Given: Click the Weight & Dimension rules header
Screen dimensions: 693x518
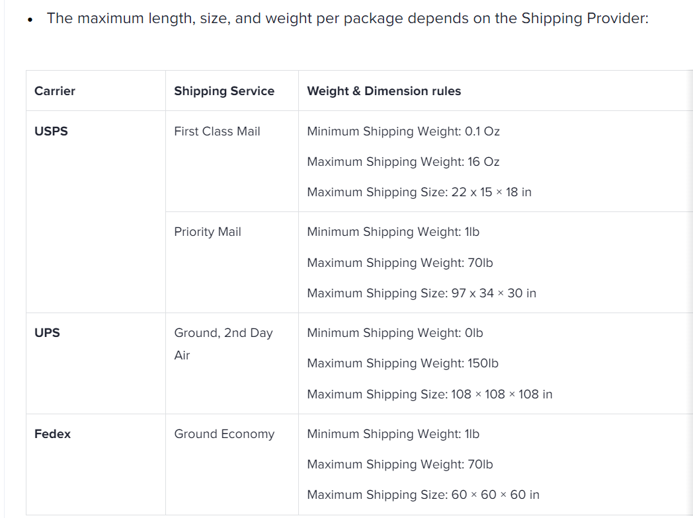Looking at the screenshot, I should 384,91.
